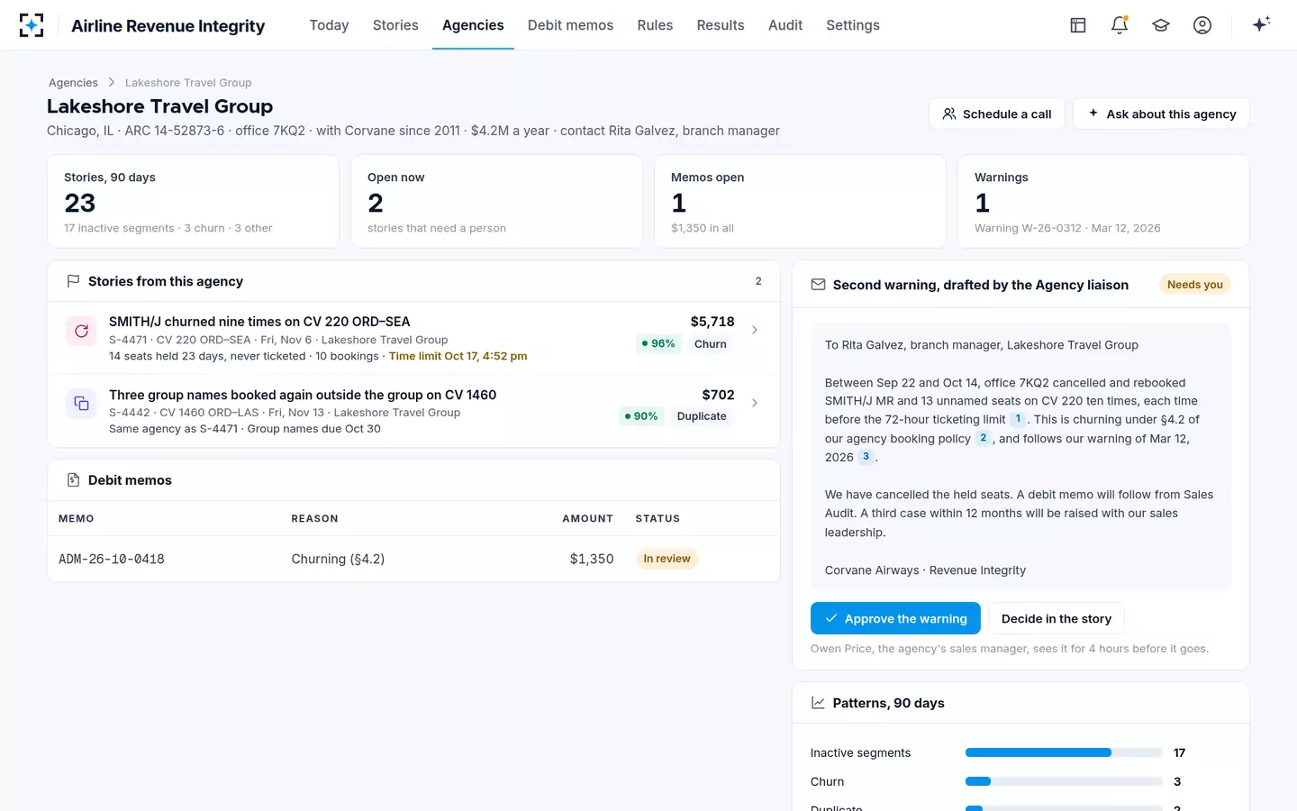Click the duplicate icon beside group names story
1297x811 pixels.
[81, 404]
